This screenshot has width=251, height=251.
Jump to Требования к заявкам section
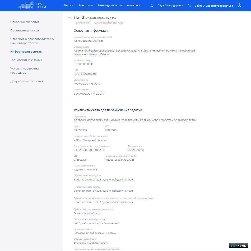[26, 60]
